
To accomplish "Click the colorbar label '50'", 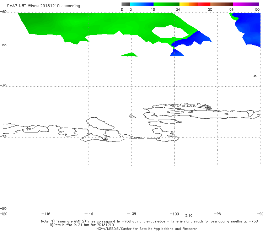I will [x=210, y=9].
